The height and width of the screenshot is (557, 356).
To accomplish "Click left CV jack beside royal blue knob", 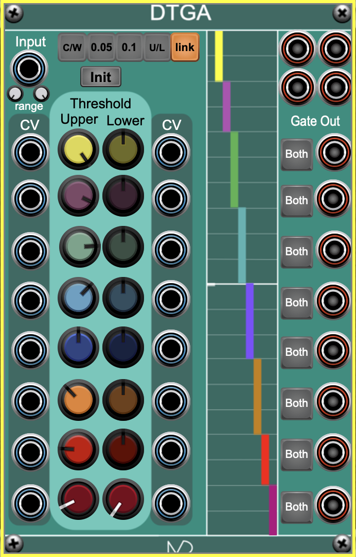I will (x=30, y=350).
